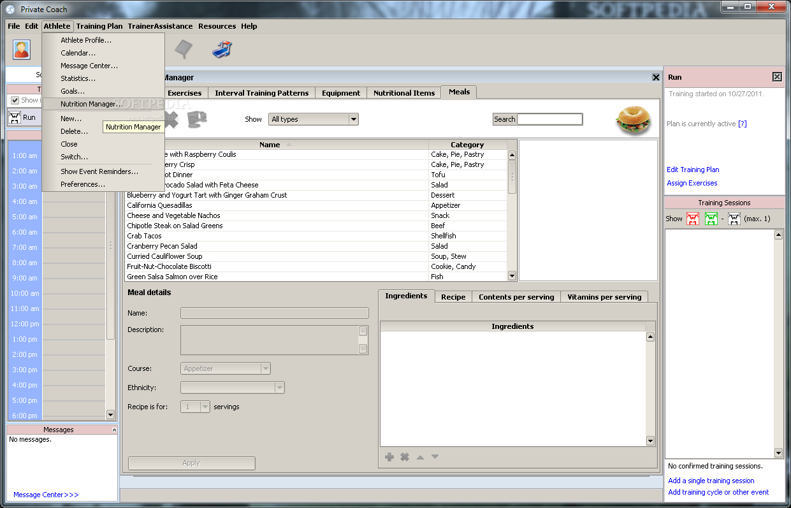Click Add training cycle or other event
This screenshot has width=791, height=508.
click(718, 492)
